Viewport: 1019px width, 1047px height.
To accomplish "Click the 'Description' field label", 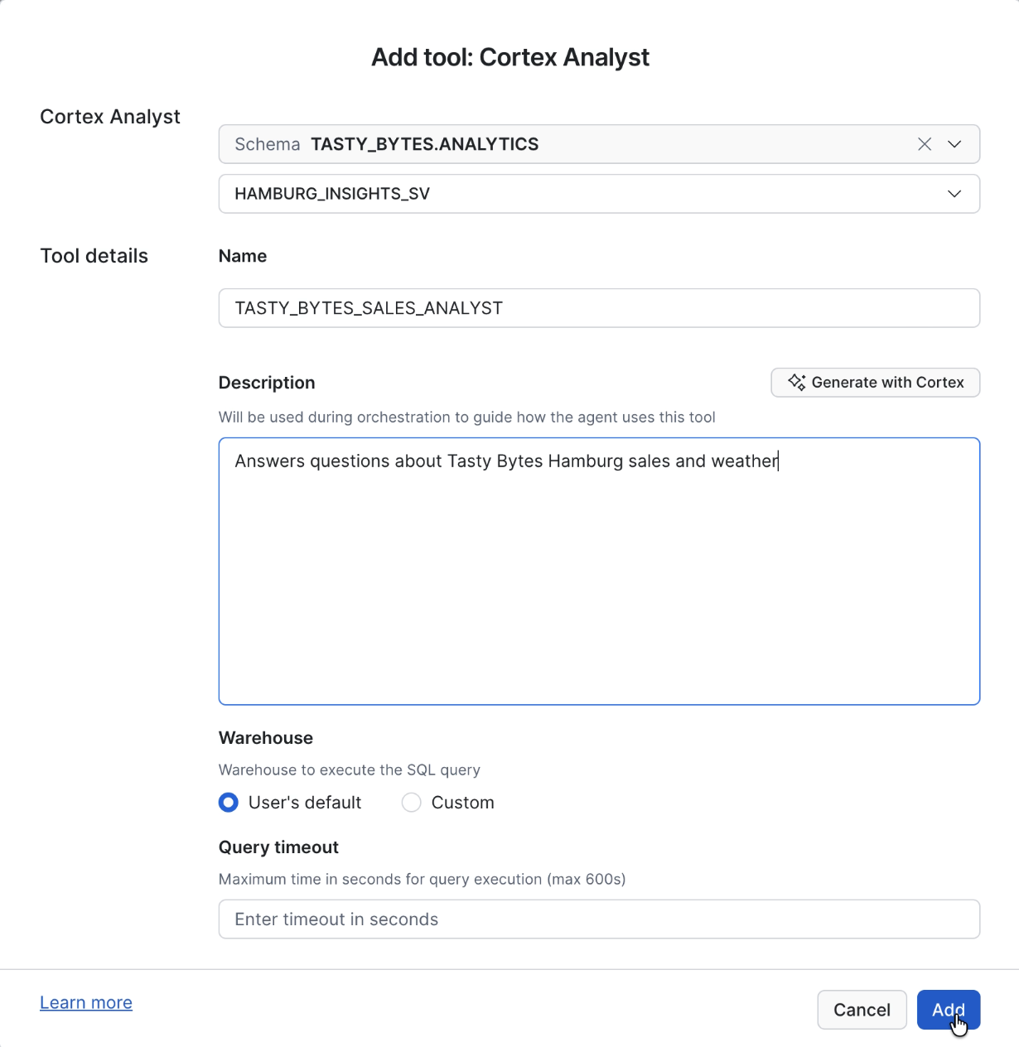I will point(267,383).
